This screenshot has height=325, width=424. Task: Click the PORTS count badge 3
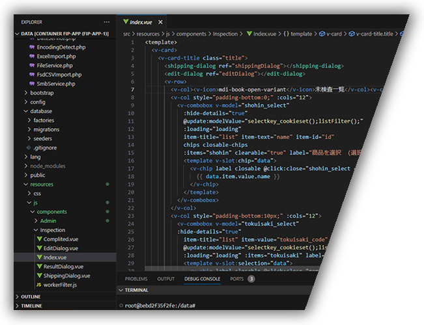pos(251,279)
